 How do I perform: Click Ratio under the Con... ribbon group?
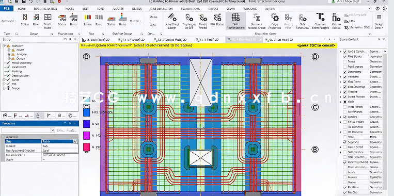click(x=153, y=25)
